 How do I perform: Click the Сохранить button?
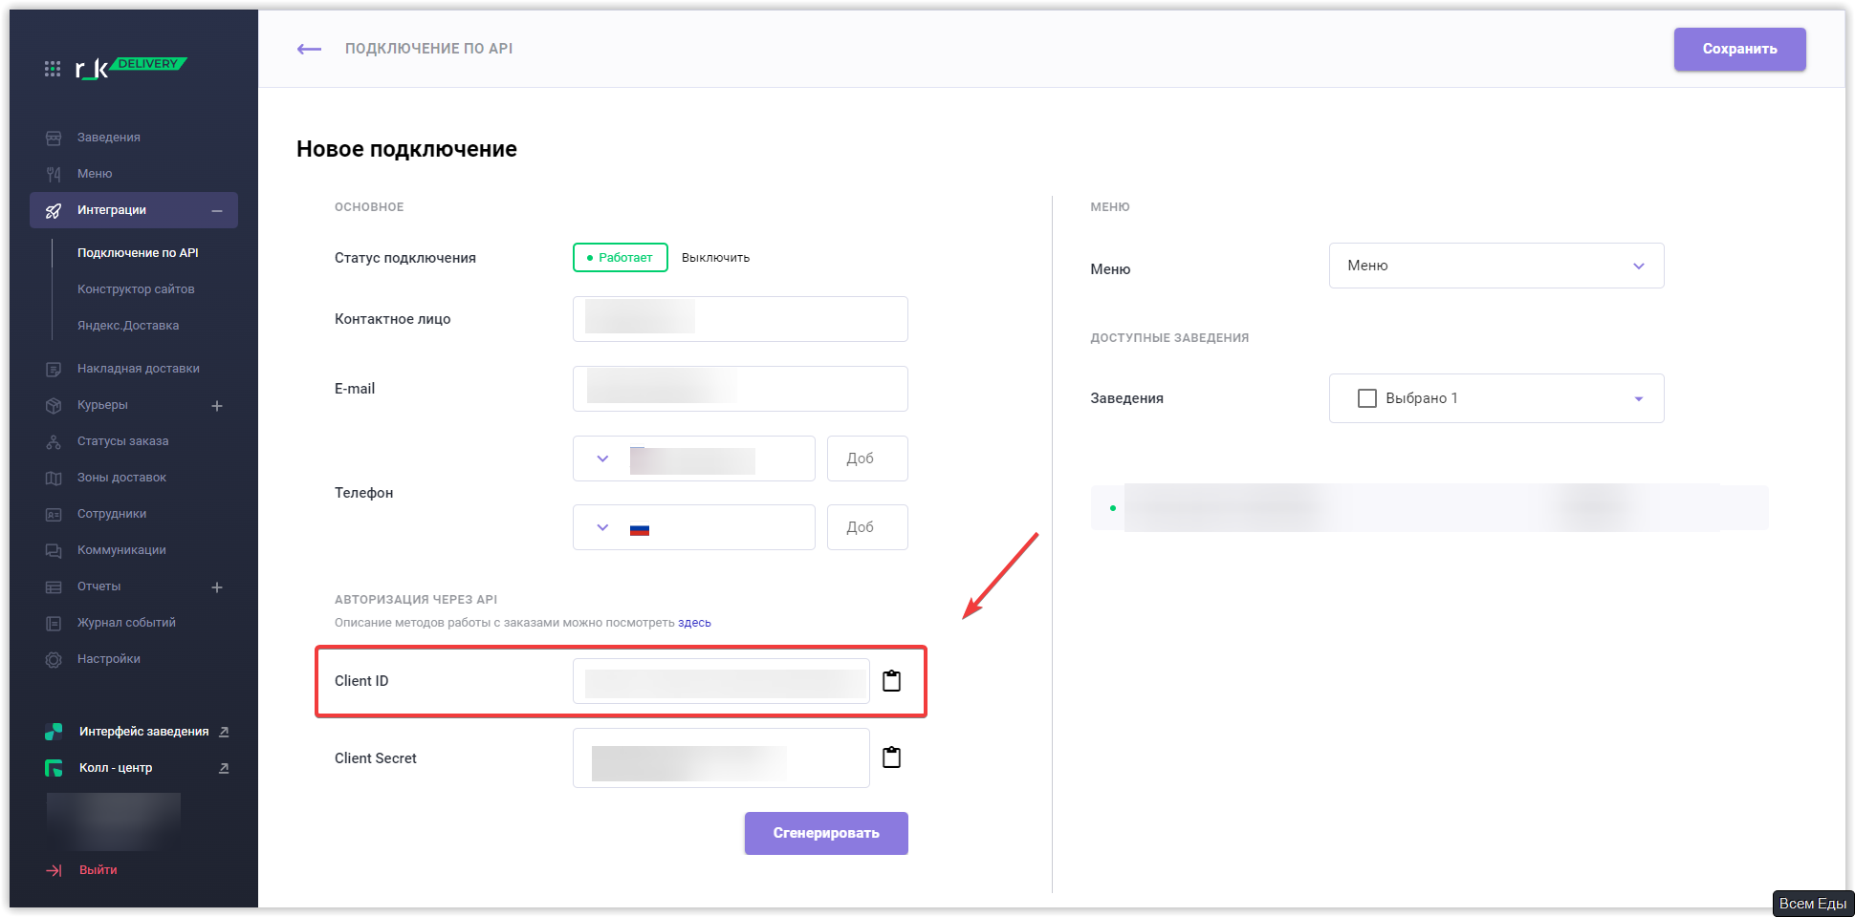pyautogui.click(x=1739, y=49)
